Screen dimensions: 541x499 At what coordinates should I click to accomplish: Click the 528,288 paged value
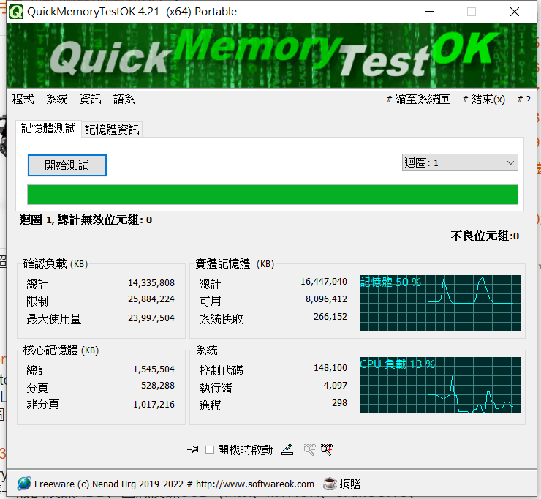point(158,386)
